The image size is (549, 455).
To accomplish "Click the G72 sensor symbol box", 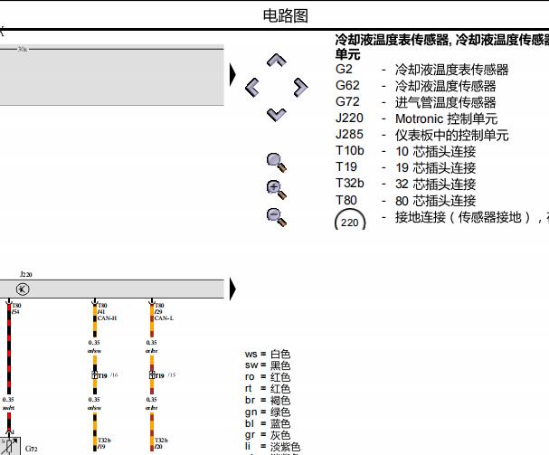I will tap(10, 446).
